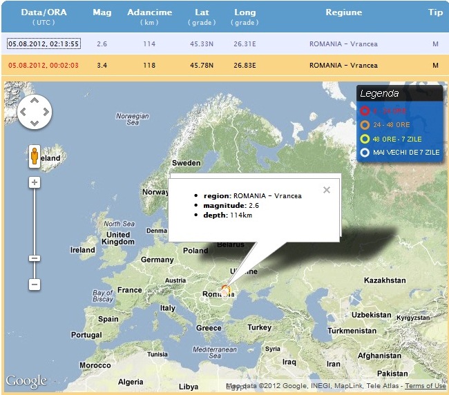Image resolution: width=449 pixels, height=395 pixels.
Task: Pan the map up with the arrow control
Action: 35,100
